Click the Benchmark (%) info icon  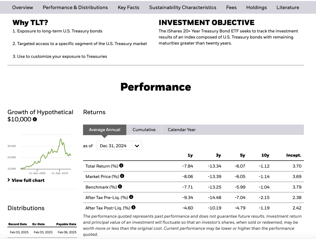tap(120, 187)
